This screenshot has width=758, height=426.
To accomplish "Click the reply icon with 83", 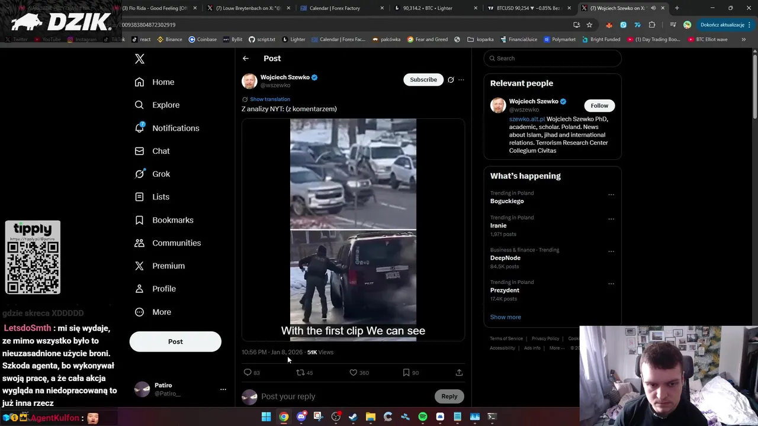I will pyautogui.click(x=248, y=372).
